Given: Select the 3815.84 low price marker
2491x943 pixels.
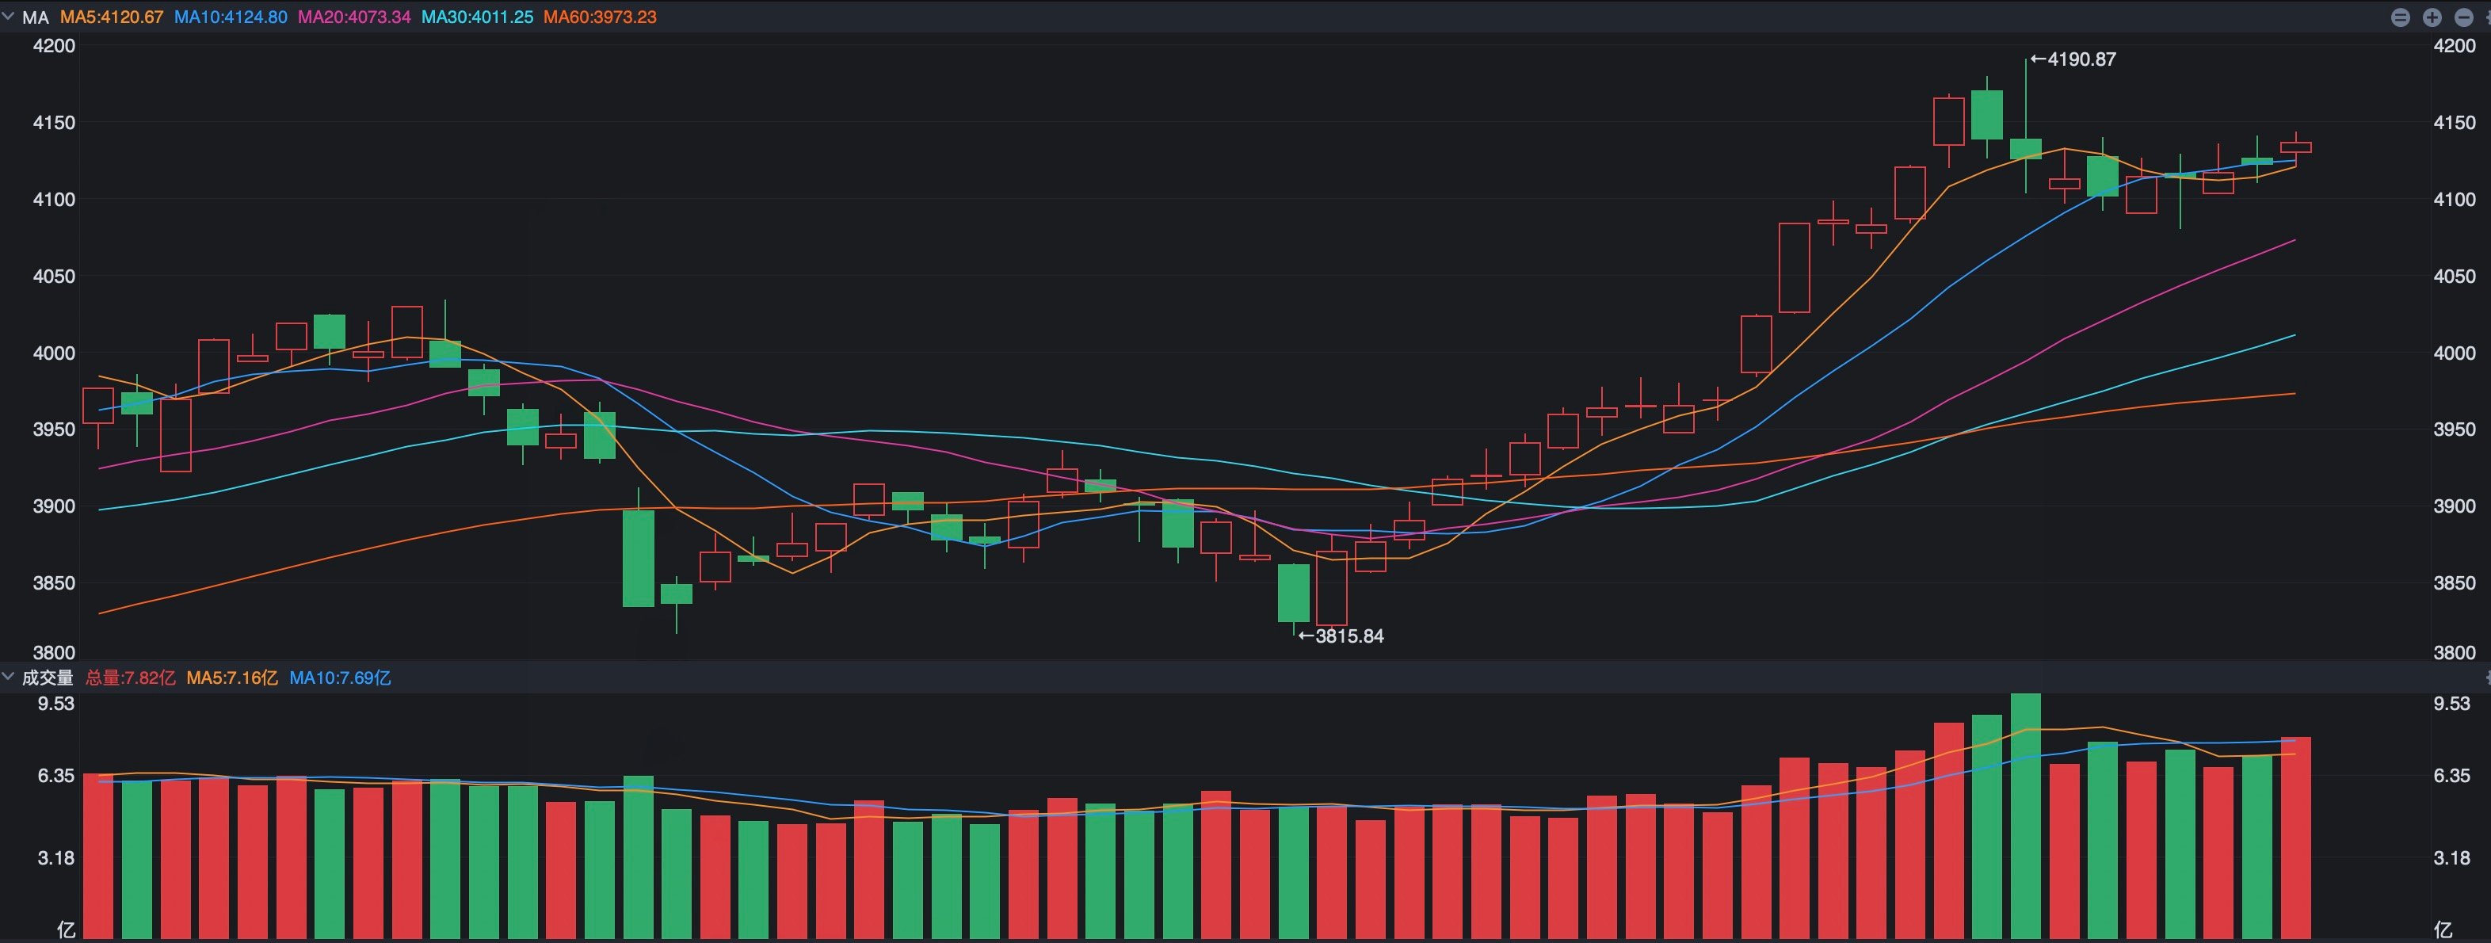Looking at the screenshot, I should click(1341, 636).
